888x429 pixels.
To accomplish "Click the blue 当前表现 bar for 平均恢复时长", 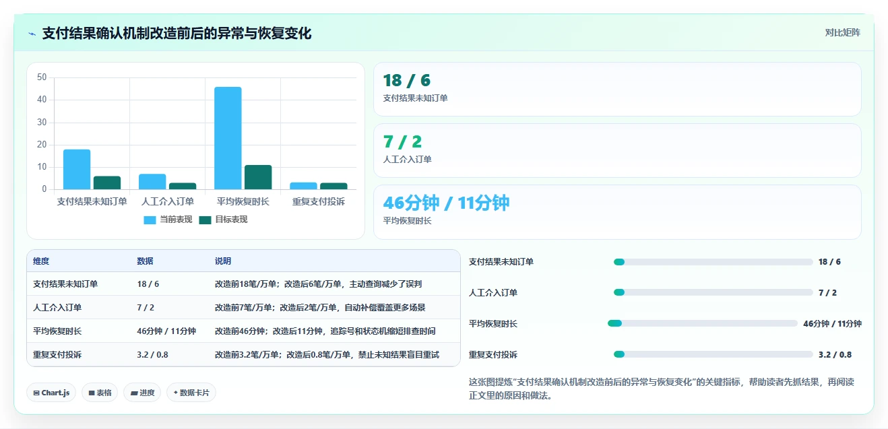I will (228, 138).
